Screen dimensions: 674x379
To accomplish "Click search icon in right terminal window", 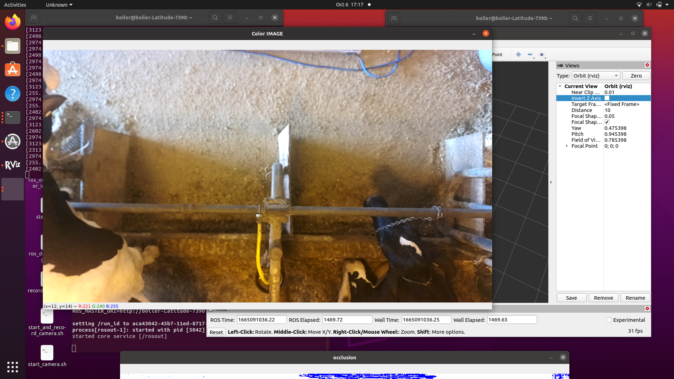I will 575,18.
